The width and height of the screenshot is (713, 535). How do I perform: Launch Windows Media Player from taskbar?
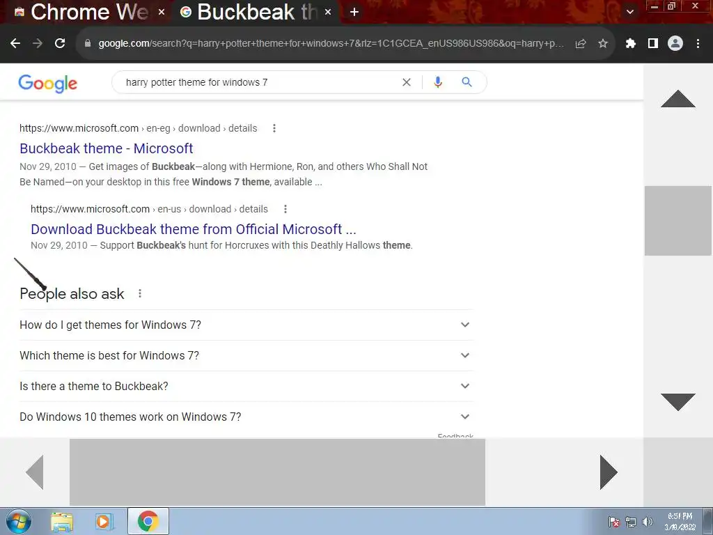[x=103, y=522]
